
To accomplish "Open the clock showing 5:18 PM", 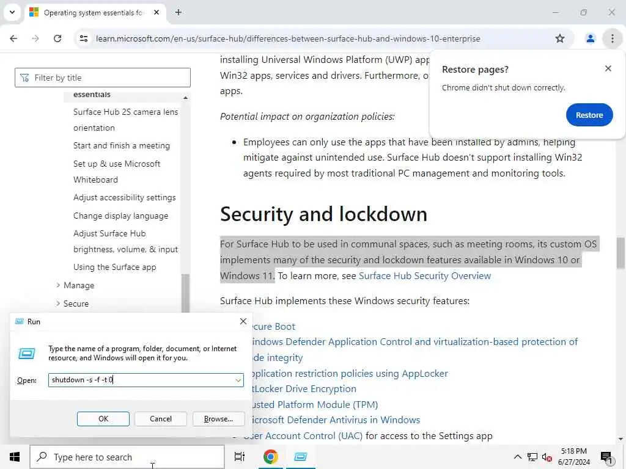I will click(573, 457).
